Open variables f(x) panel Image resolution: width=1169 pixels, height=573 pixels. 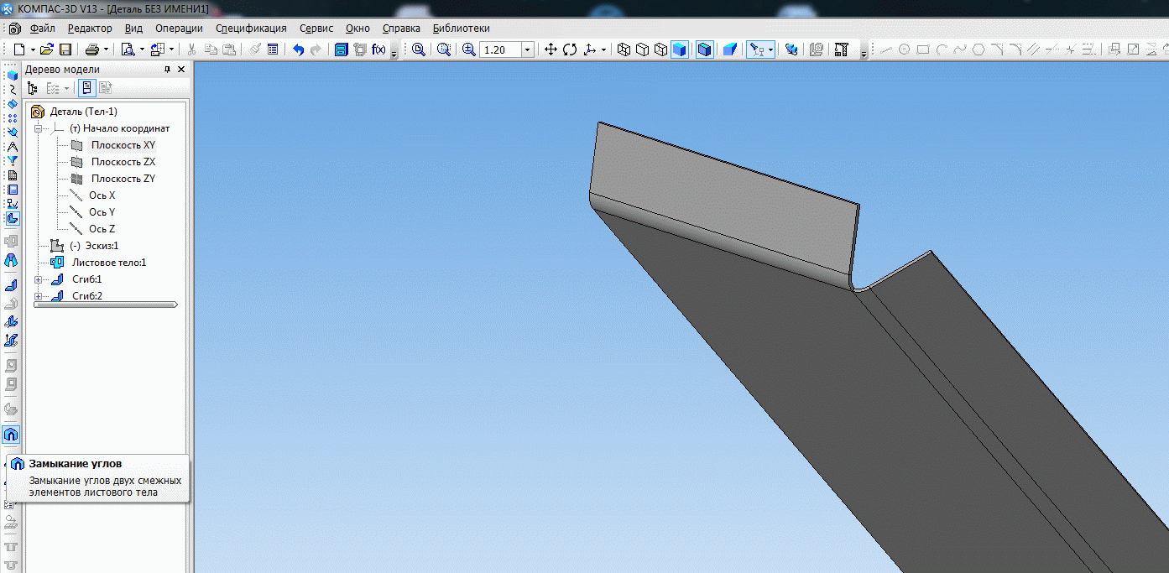point(378,49)
